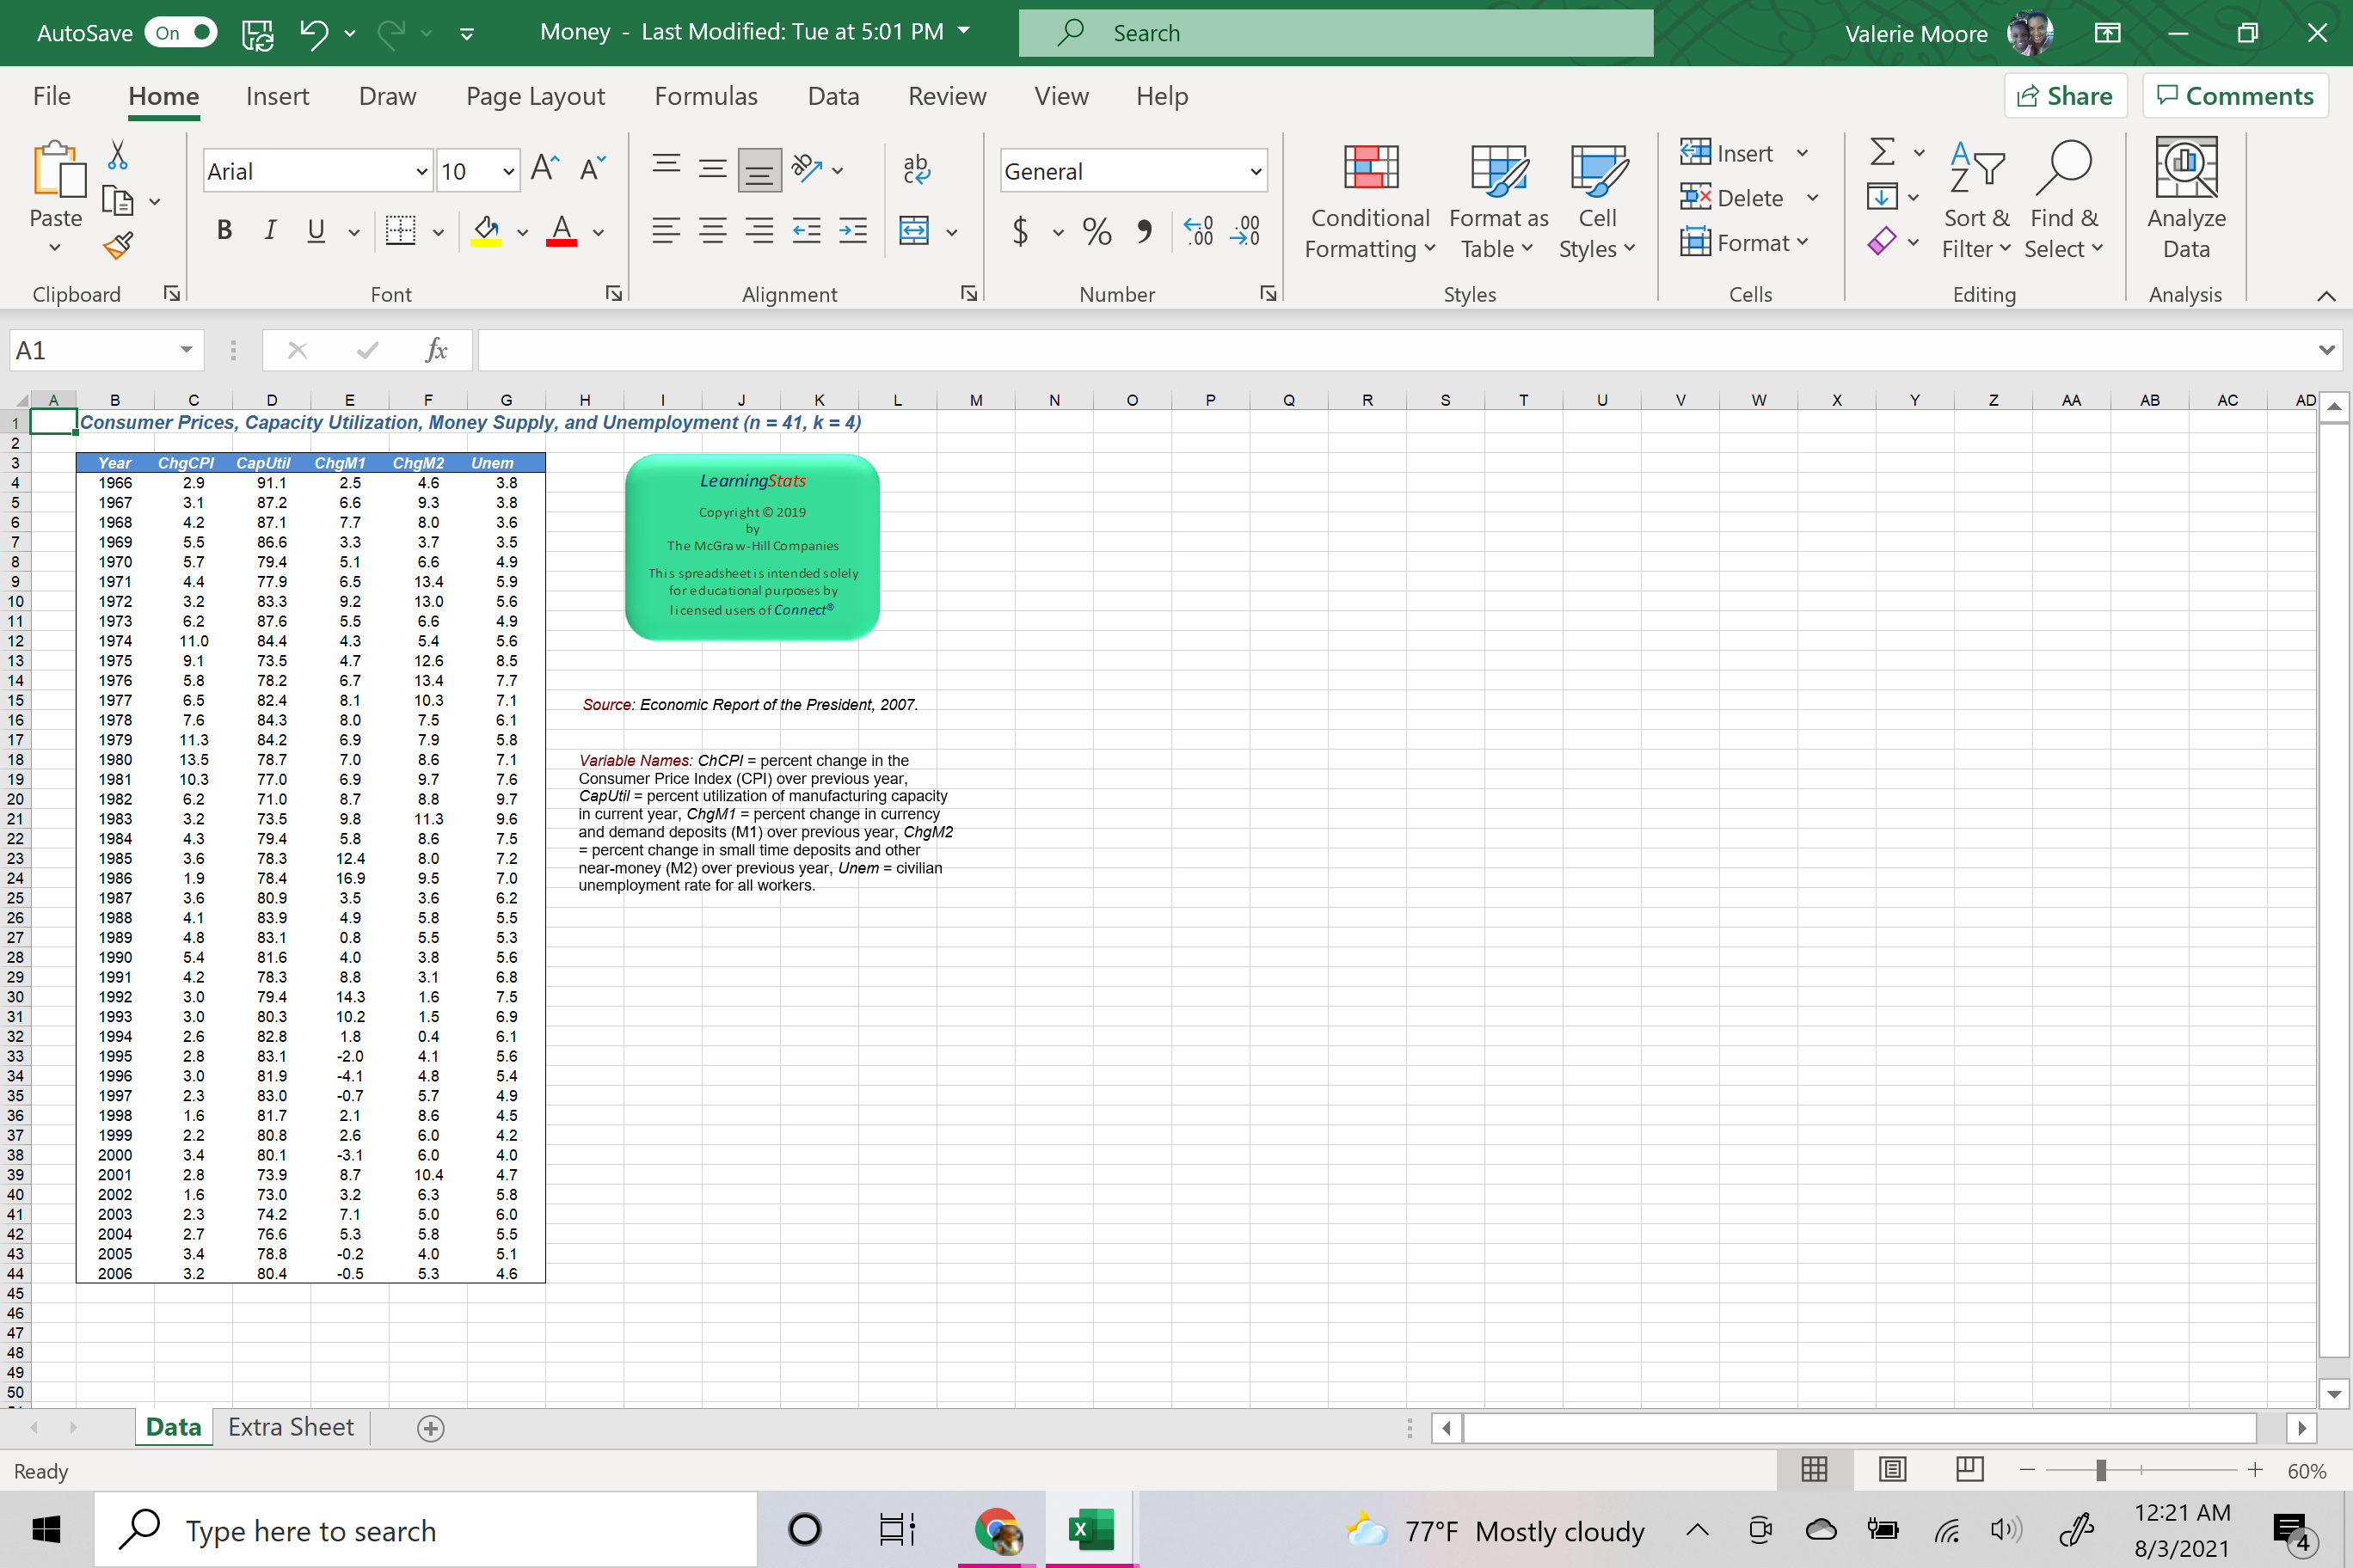Click the Increase Decimal icon
The image size is (2353, 1568).
coord(1197,232)
